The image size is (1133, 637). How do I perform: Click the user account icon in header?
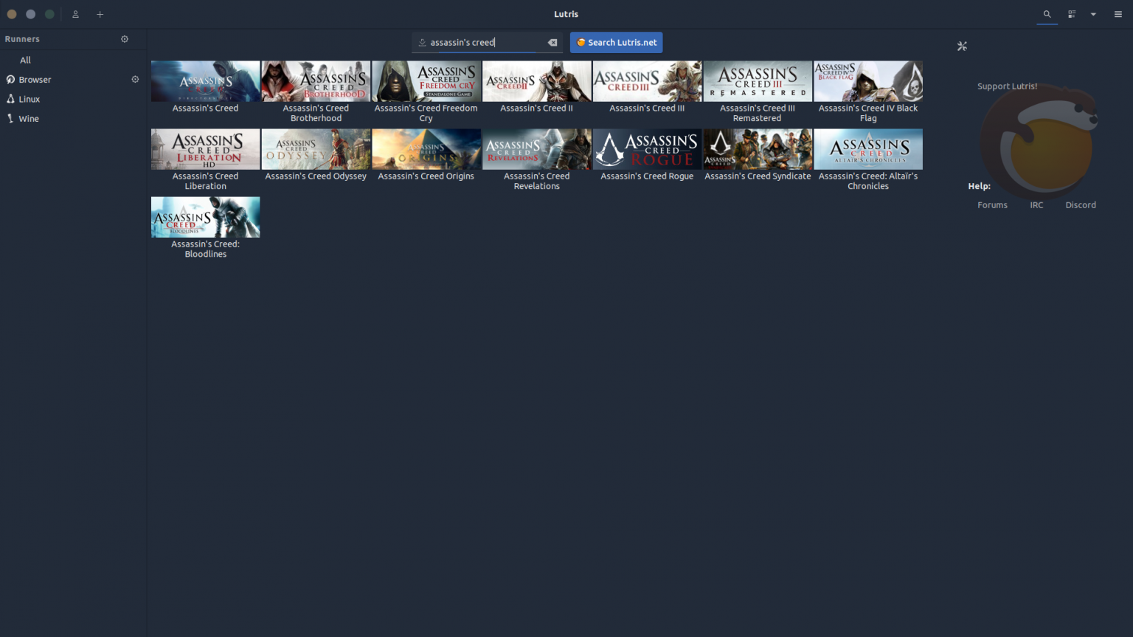(x=75, y=14)
